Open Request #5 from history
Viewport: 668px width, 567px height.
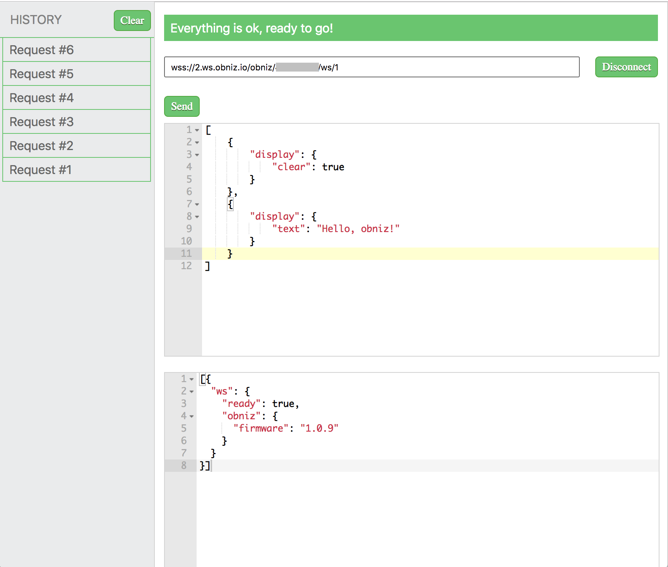point(76,73)
